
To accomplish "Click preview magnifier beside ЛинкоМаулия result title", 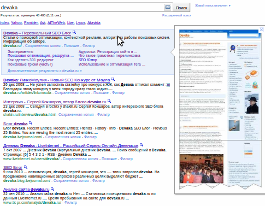I will click(113, 79).
